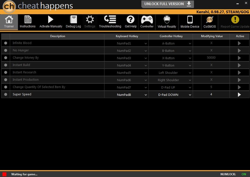Toggle the Change Quantity status dot
Image resolution: width=250 pixels, height=177 pixels.
6,87
